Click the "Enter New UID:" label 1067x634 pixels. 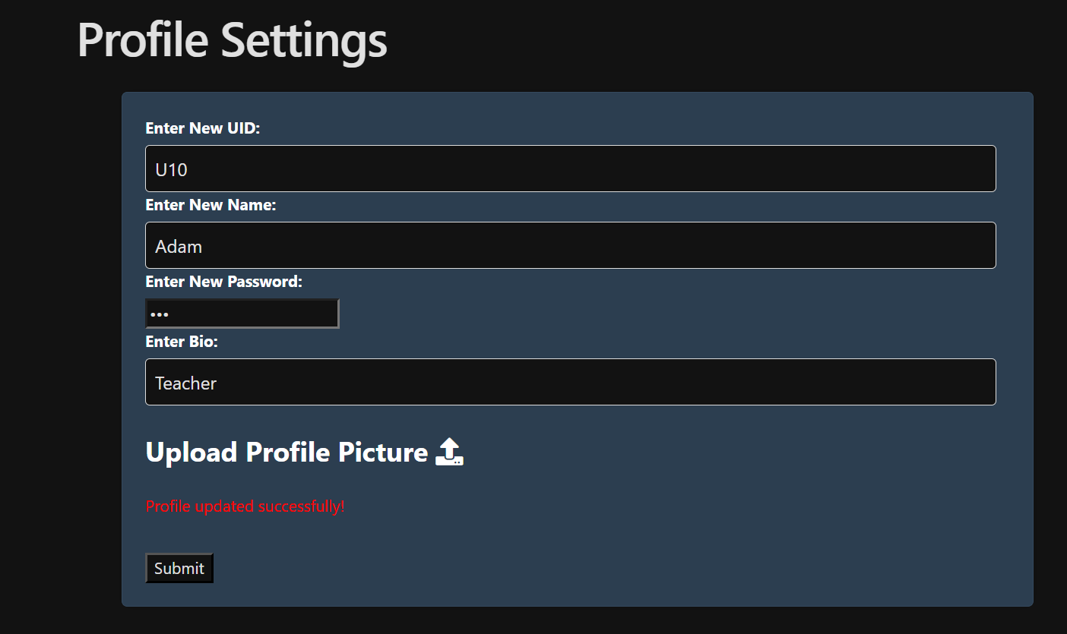click(x=202, y=128)
